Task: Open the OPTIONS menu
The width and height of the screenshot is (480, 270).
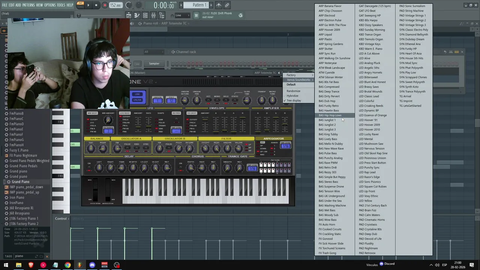Action: [50, 5]
